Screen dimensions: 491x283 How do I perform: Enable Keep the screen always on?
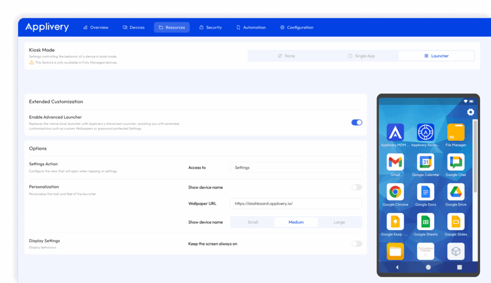356,244
